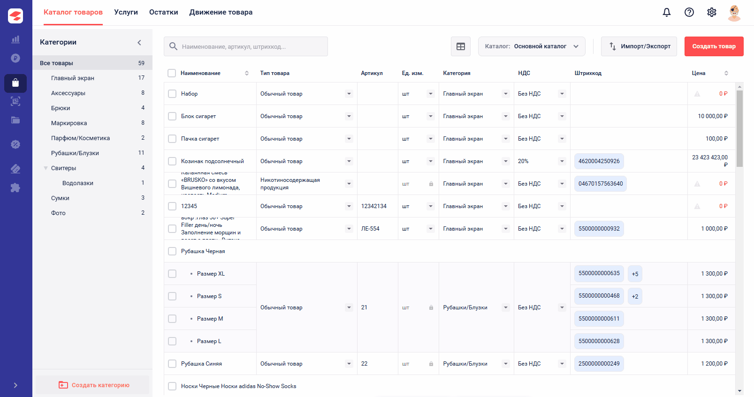This screenshot has width=754, height=397.
Task: Open the Движение товара tab
Action: point(221,12)
